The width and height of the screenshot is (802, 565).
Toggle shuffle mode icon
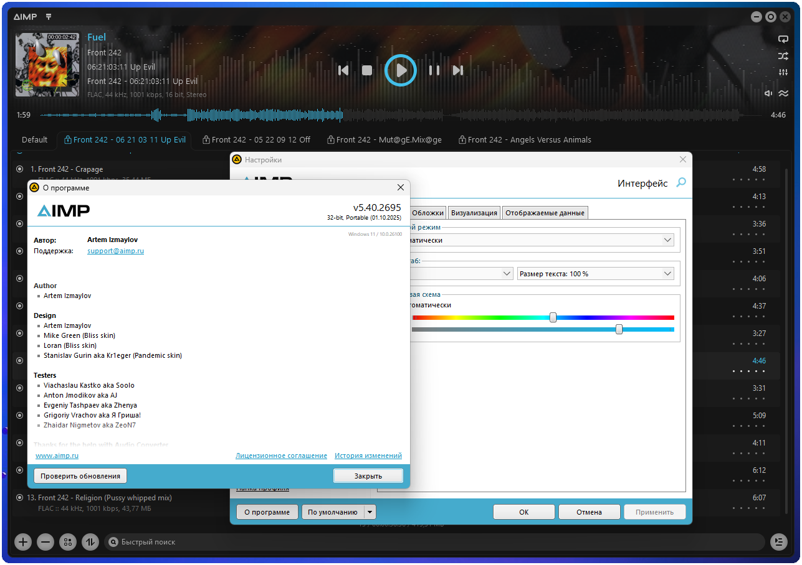tap(783, 56)
